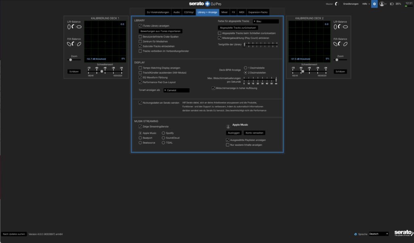Disable iTunes-Library anzeigen checkbox
This screenshot has height=243, width=414.
click(x=140, y=26)
